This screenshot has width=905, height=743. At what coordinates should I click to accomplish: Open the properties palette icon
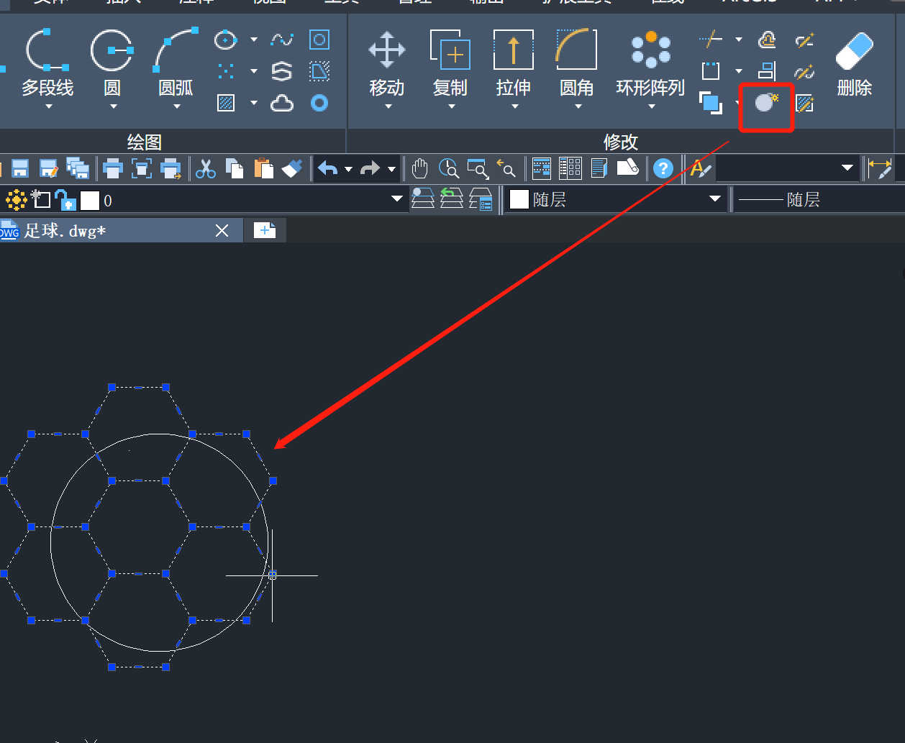tap(542, 169)
